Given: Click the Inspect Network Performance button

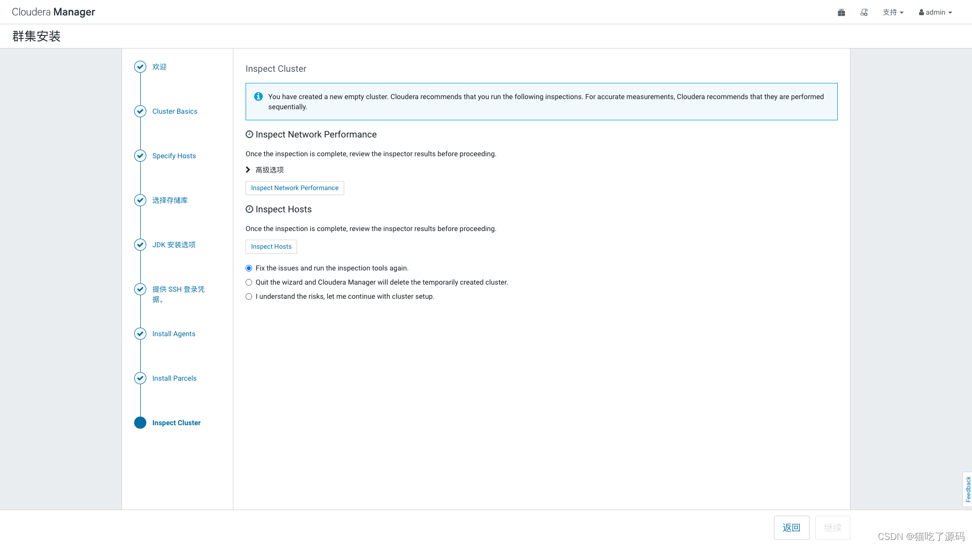Looking at the screenshot, I should pyautogui.click(x=295, y=188).
